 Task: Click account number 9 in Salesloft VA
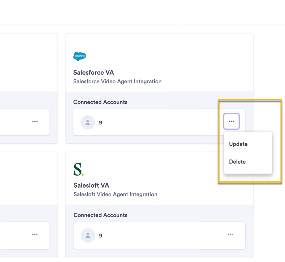click(101, 236)
